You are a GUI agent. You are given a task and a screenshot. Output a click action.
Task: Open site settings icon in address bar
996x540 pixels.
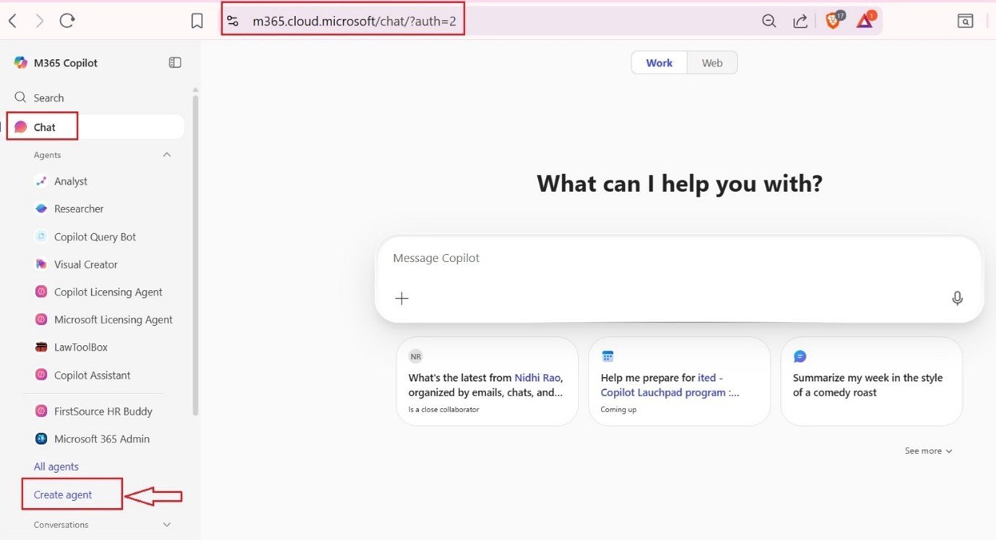coord(233,21)
